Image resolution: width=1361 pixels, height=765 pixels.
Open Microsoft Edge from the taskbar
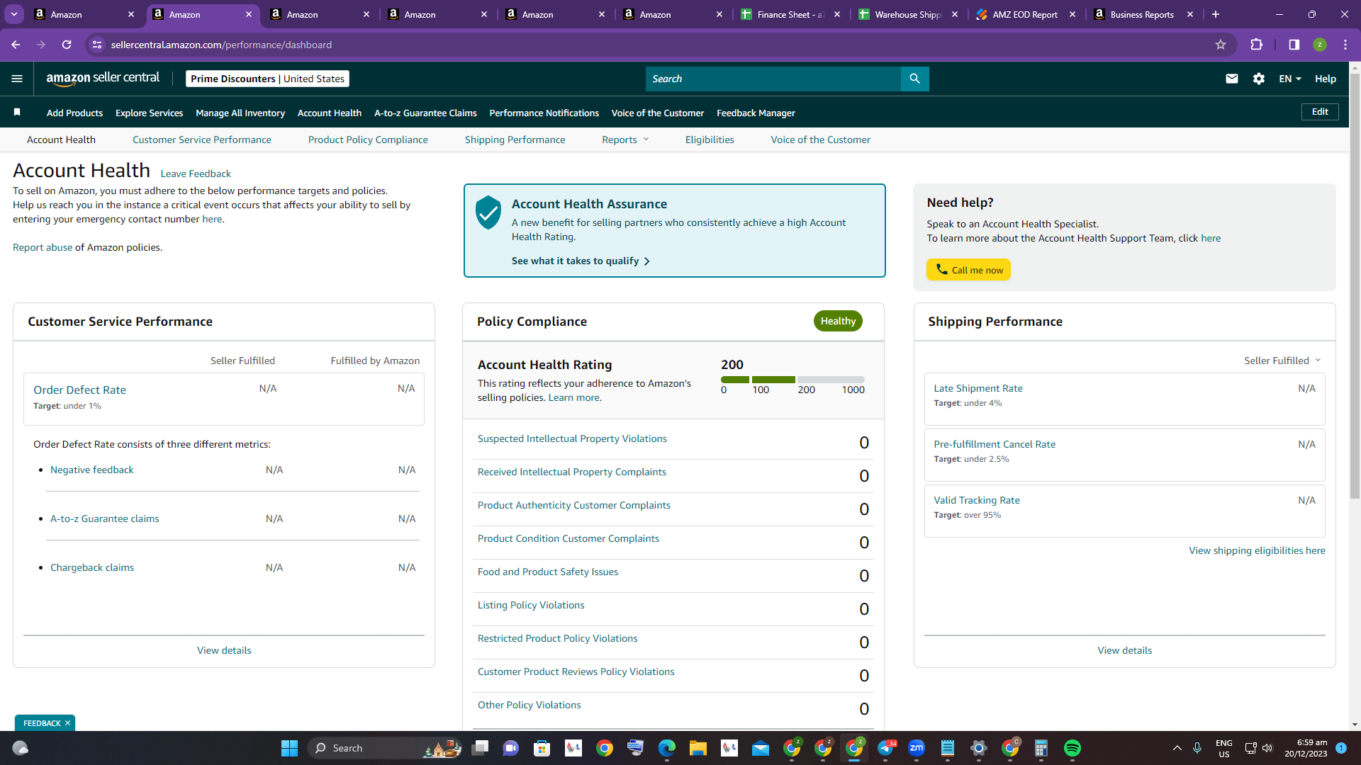click(667, 748)
